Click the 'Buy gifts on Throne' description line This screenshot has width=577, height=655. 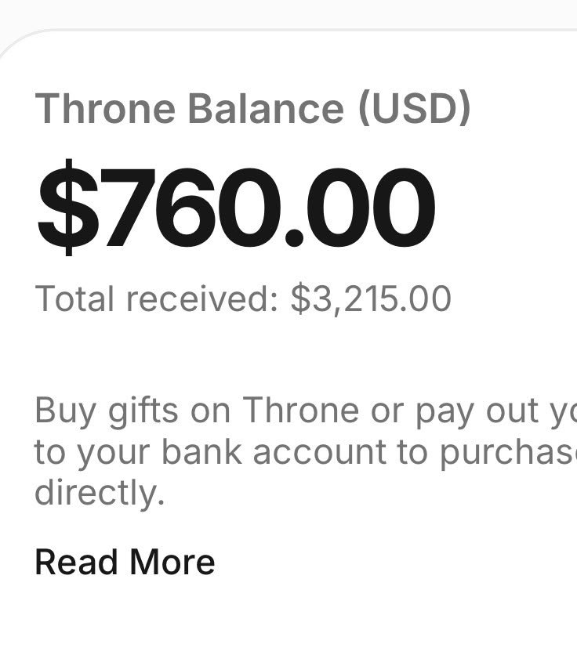306,411
